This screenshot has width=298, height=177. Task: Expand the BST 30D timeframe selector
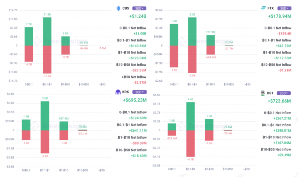285,93
